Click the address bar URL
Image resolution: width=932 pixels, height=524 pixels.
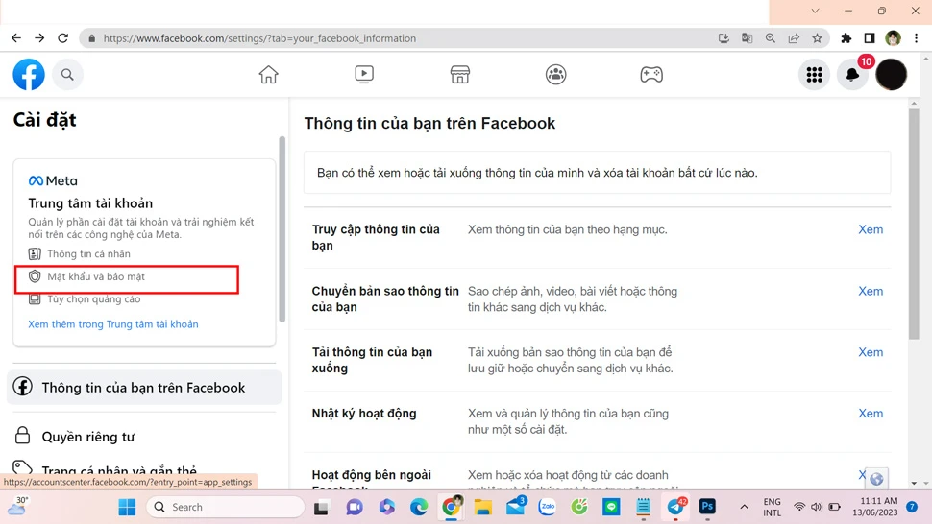point(259,38)
